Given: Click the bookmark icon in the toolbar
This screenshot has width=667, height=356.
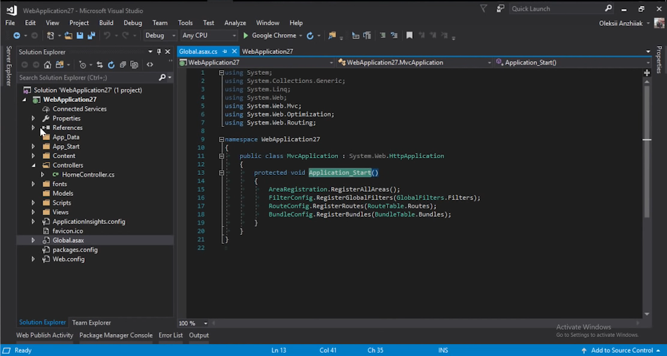Looking at the screenshot, I should point(409,36).
